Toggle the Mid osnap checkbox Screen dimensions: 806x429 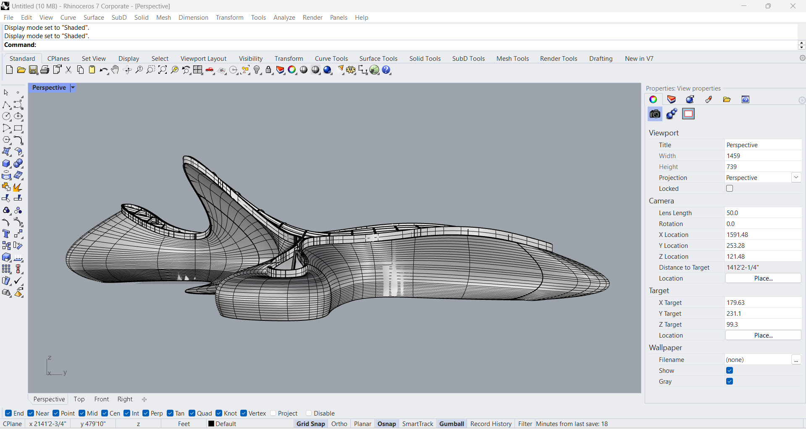[x=82, y=413]
